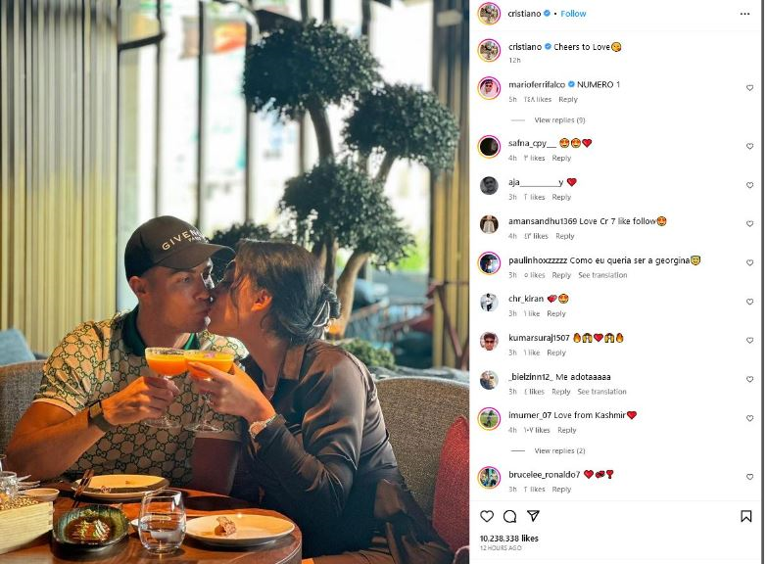Open cristiano's profile picture in header
Viewport: 767px width, 564px height.
tap(489, 13)
